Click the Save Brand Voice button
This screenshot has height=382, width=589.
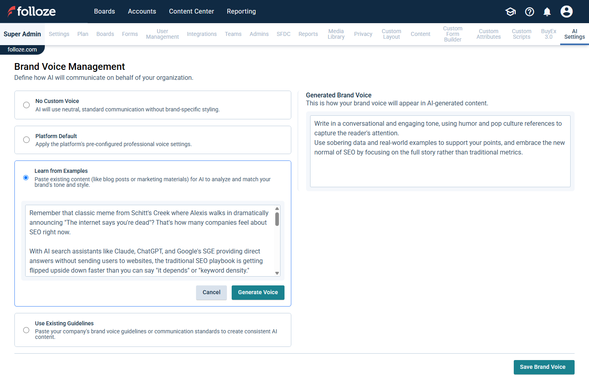tap(544, 367)
